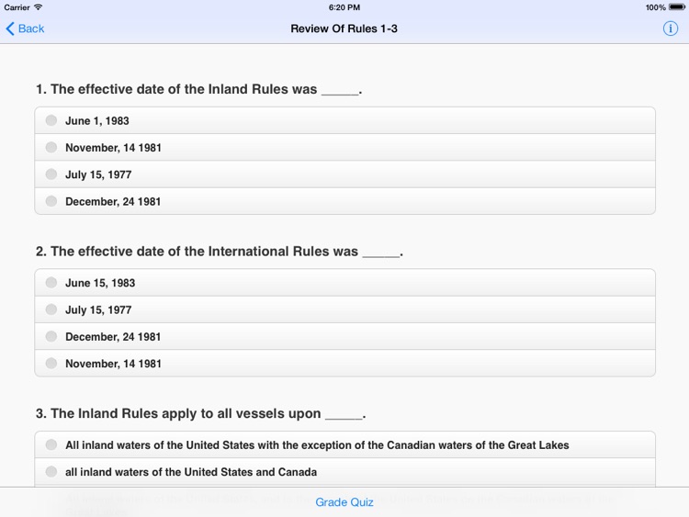Tap the Carrier label in the status bar
The height and width of the screenshot is (517, 689).
tap(17, 7)
